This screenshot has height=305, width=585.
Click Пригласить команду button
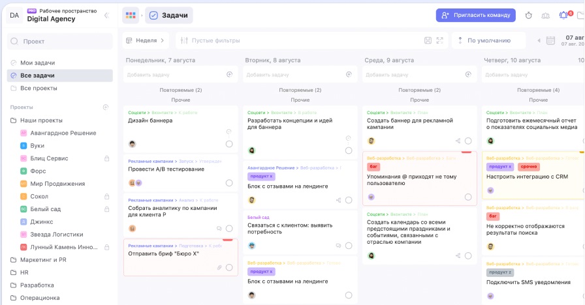coord(476,15)
